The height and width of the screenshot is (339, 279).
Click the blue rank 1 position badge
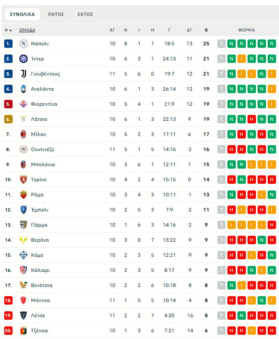pyautogui.click(x=8, y=44)
